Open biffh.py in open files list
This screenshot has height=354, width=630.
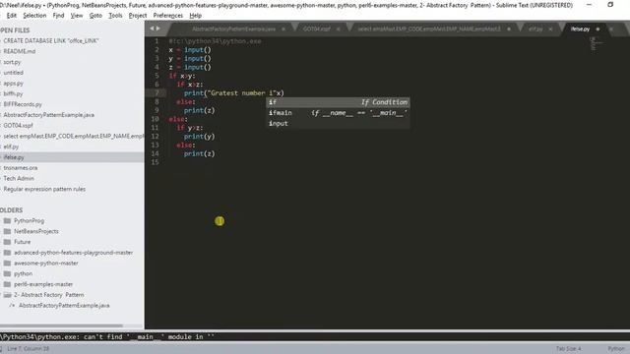point(13,94)
